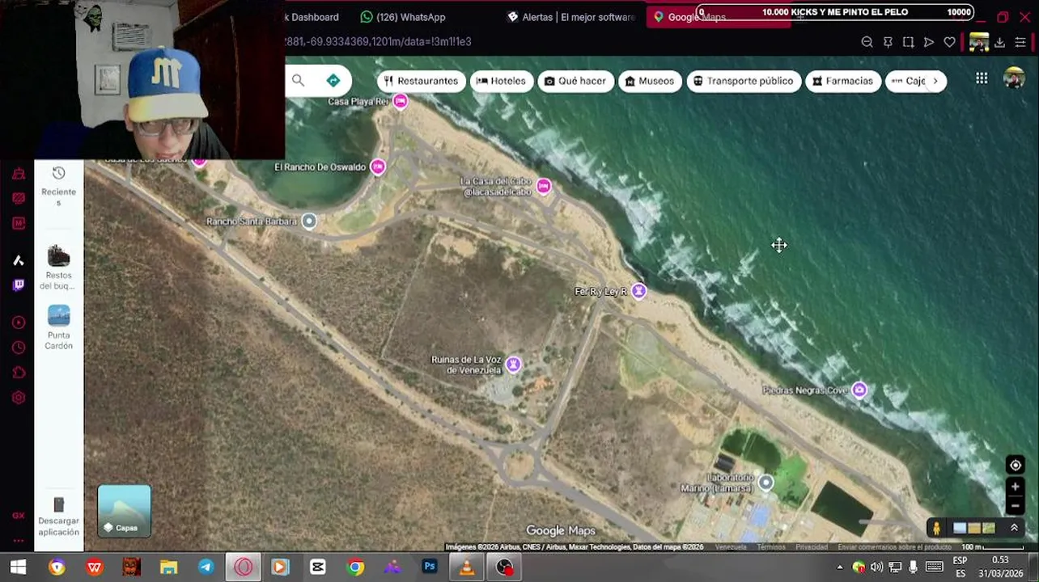Select the Transporte público chip
This screenshot has width=1039, height=582.
click(744, 81)
